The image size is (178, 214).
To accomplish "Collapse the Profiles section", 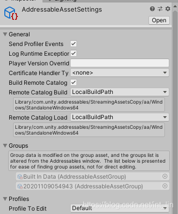I will [x=5, y=199].
